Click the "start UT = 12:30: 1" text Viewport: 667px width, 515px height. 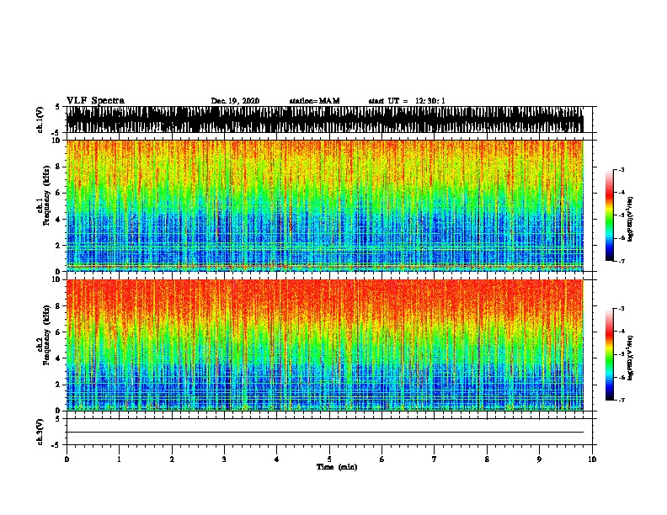[407, 101]
